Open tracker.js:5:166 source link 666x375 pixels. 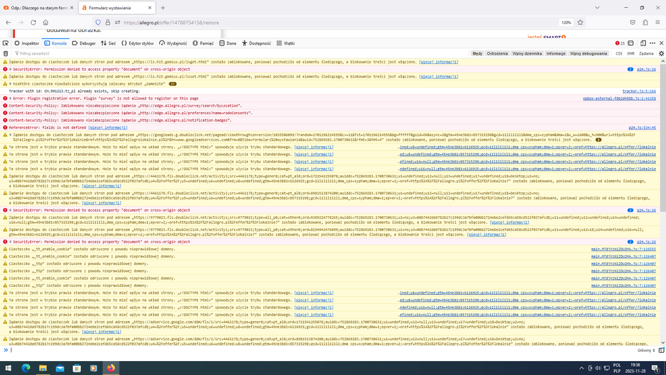pos(639,91)
